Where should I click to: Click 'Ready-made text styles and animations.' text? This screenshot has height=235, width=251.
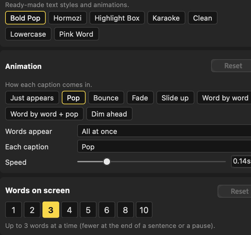tap(67, 5)
